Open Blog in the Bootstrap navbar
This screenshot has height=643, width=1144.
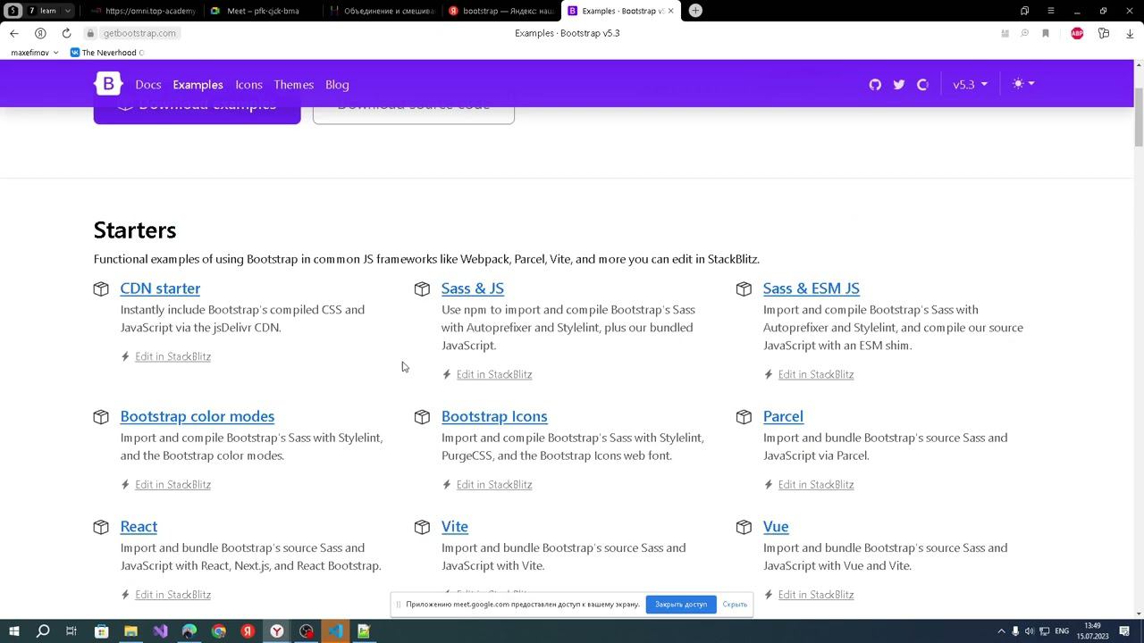pyautogui.click(x=337, y=85)
